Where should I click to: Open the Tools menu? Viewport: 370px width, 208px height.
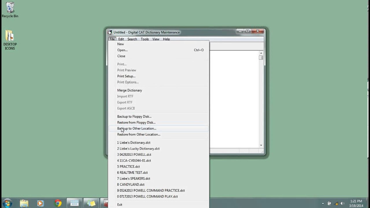click(x=145, y=39)
